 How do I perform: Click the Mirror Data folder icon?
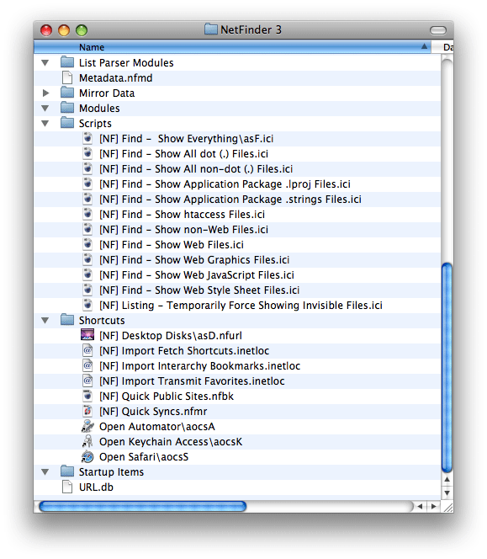[67, 93]
